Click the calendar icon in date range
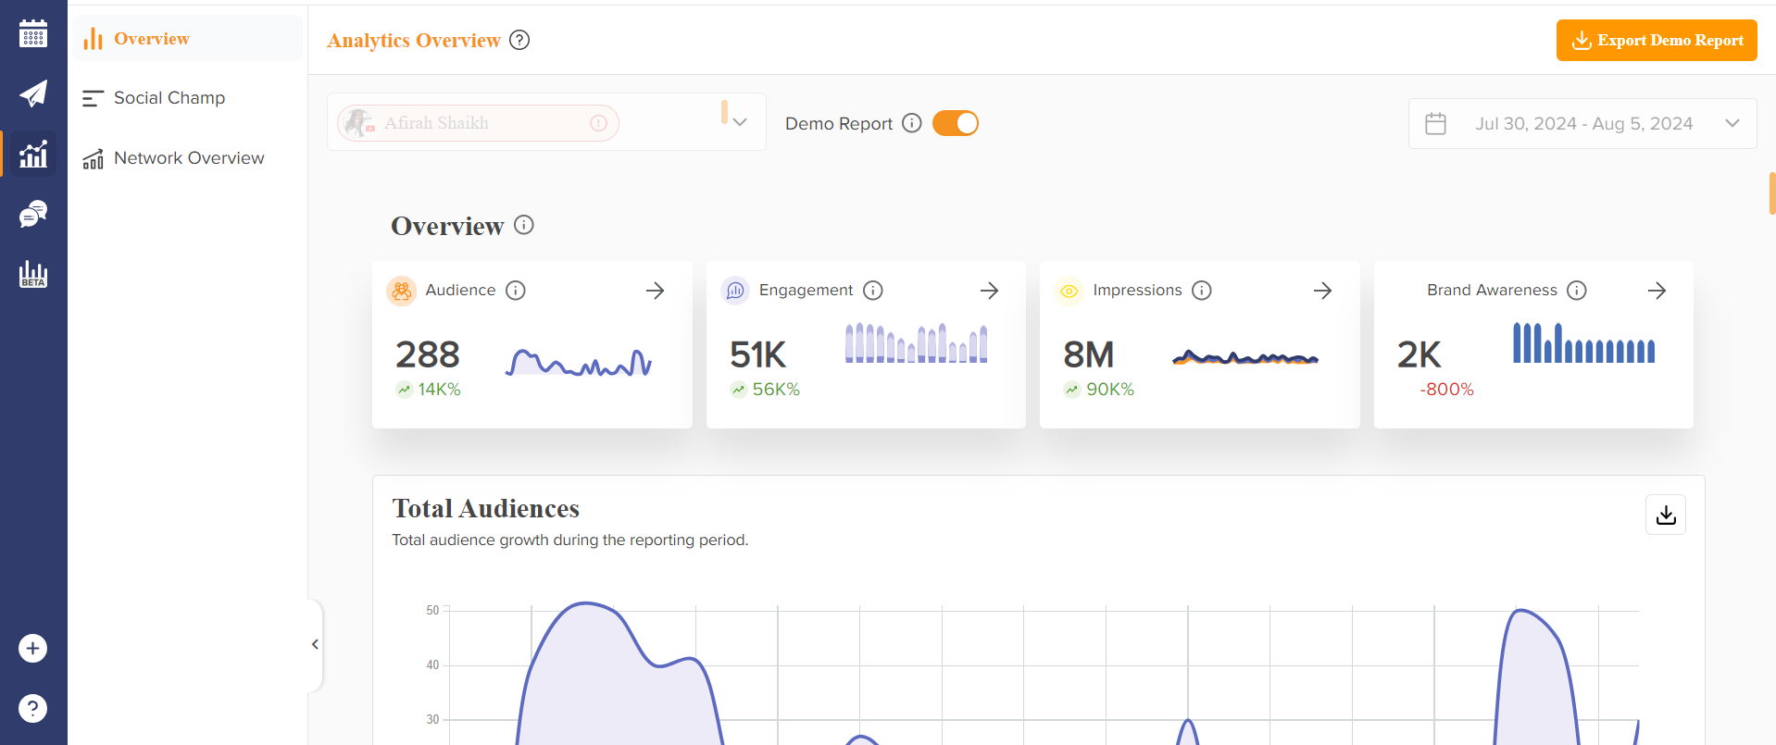Viewport: 1776px width, 745px height. 1435,123
